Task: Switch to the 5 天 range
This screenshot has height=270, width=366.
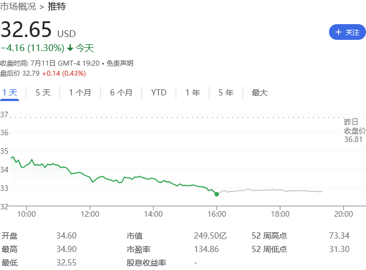Action: tap(43, 93)
